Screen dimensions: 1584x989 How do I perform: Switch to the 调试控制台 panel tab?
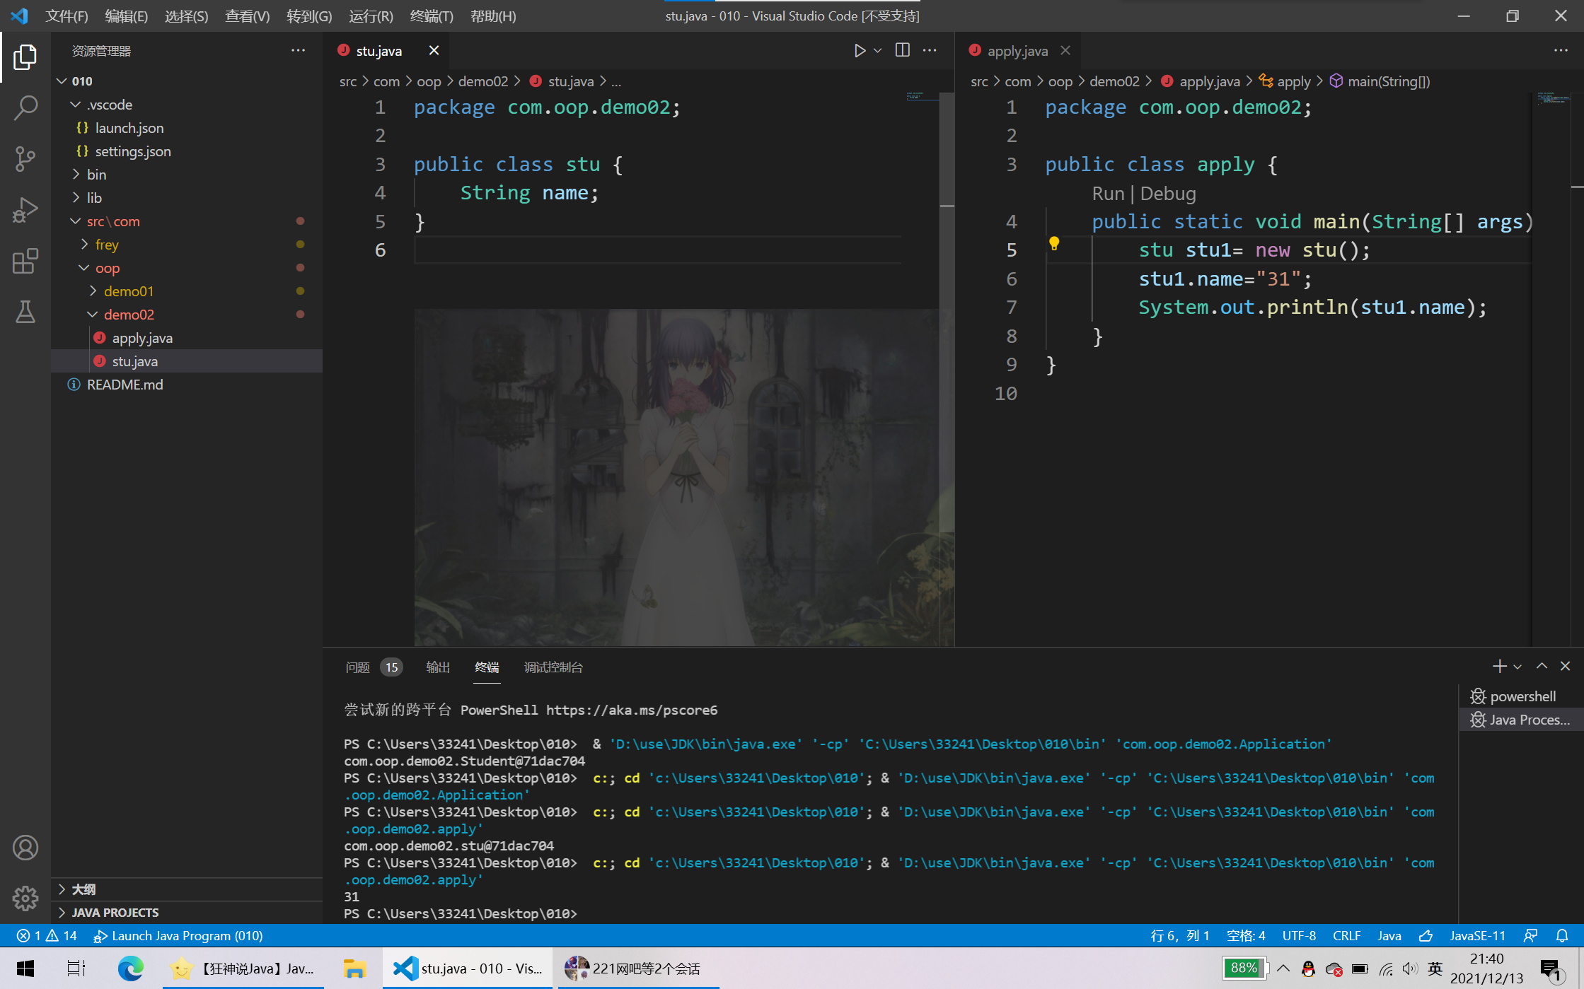(x=553, y=667)
